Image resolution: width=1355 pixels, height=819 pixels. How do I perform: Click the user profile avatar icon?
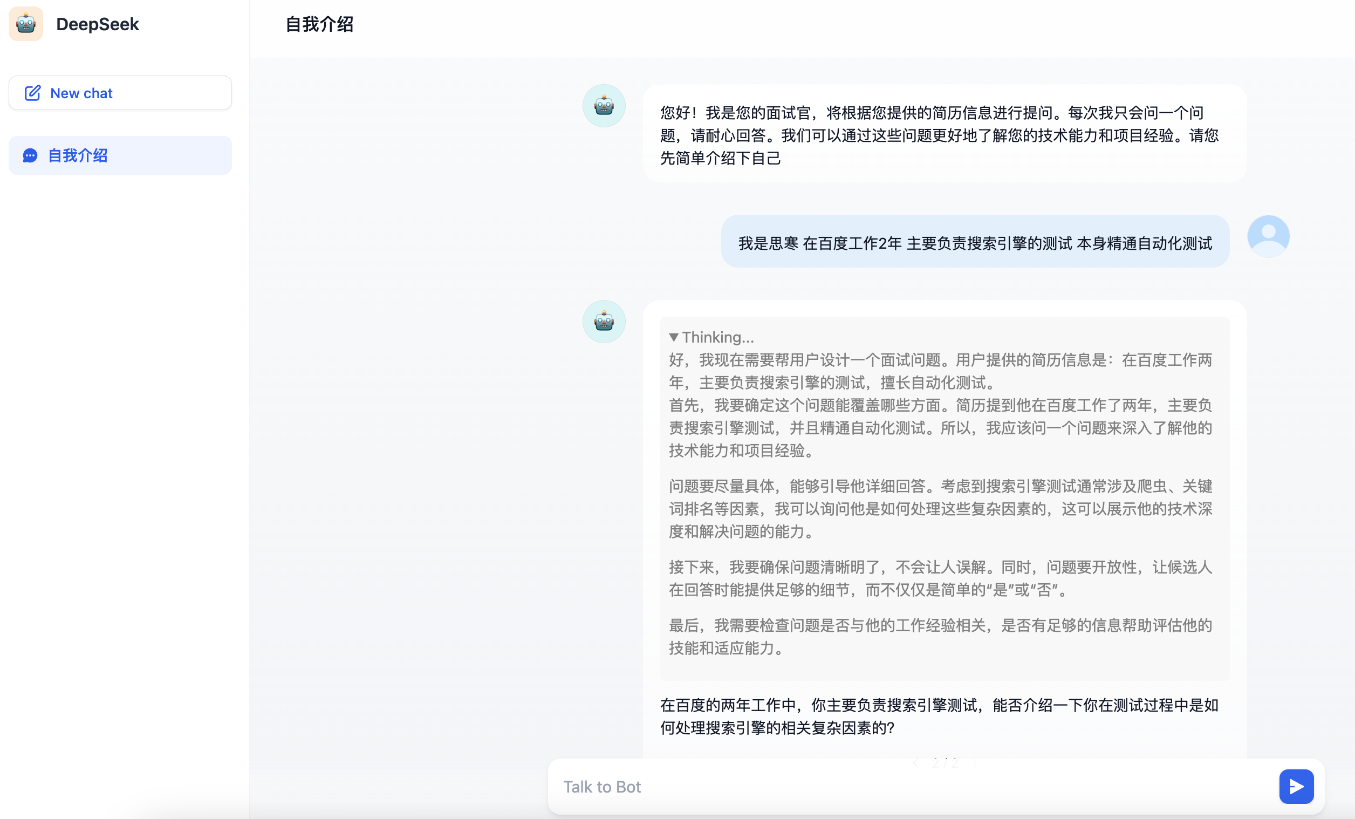coord(1268,236)
